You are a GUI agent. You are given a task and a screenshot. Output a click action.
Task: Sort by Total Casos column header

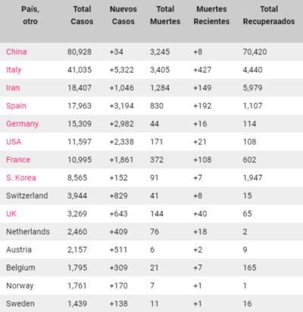pos(82,15)
